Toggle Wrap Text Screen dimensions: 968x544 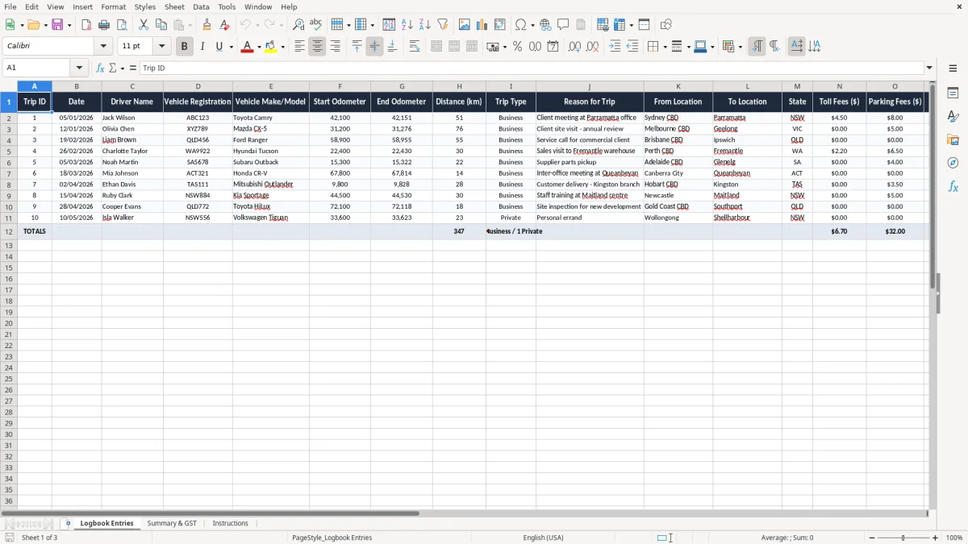coord(415,47)
